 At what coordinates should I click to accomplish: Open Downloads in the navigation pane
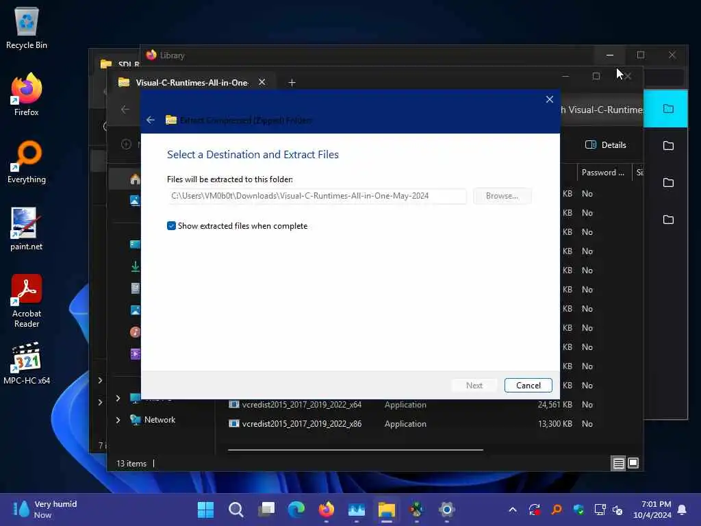coord(135,266)
